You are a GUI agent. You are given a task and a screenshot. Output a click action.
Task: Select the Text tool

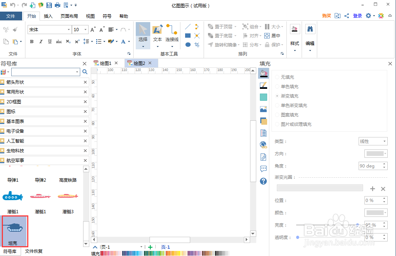tap(157, 36)
